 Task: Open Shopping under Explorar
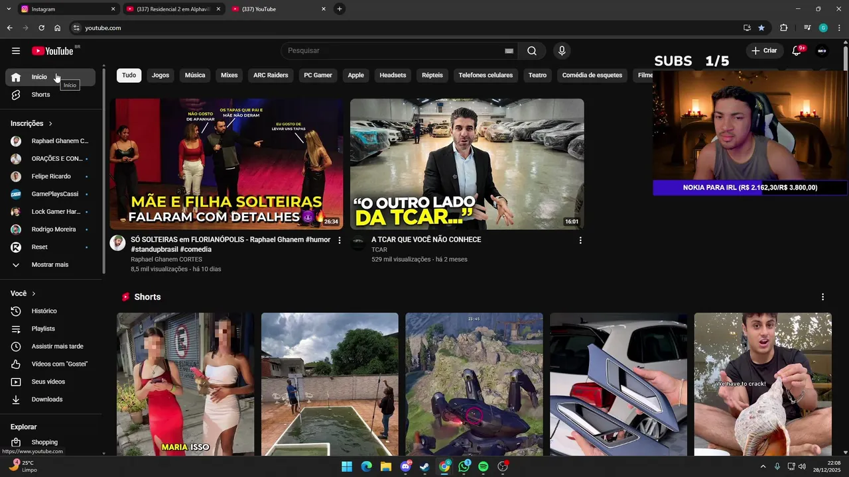pyautogui.click(x=50, y=443)
